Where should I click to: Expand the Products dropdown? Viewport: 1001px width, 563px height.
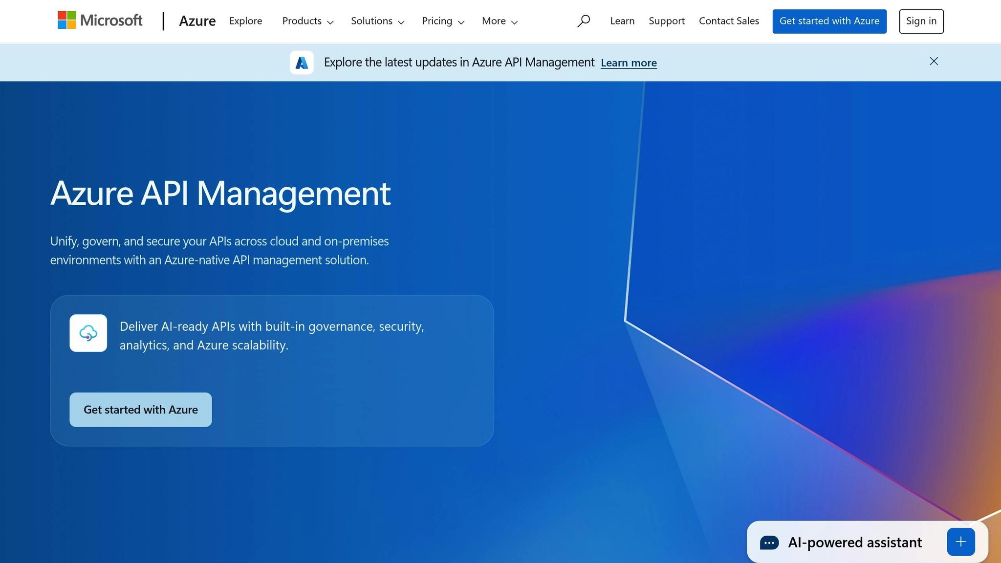click(x=307, y=21)
